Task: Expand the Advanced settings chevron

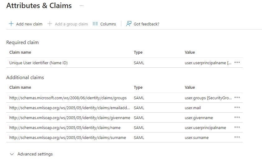Action: [12, 154]
